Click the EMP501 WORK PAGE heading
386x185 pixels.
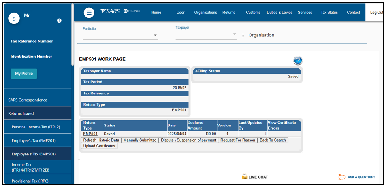coord(102,59)
